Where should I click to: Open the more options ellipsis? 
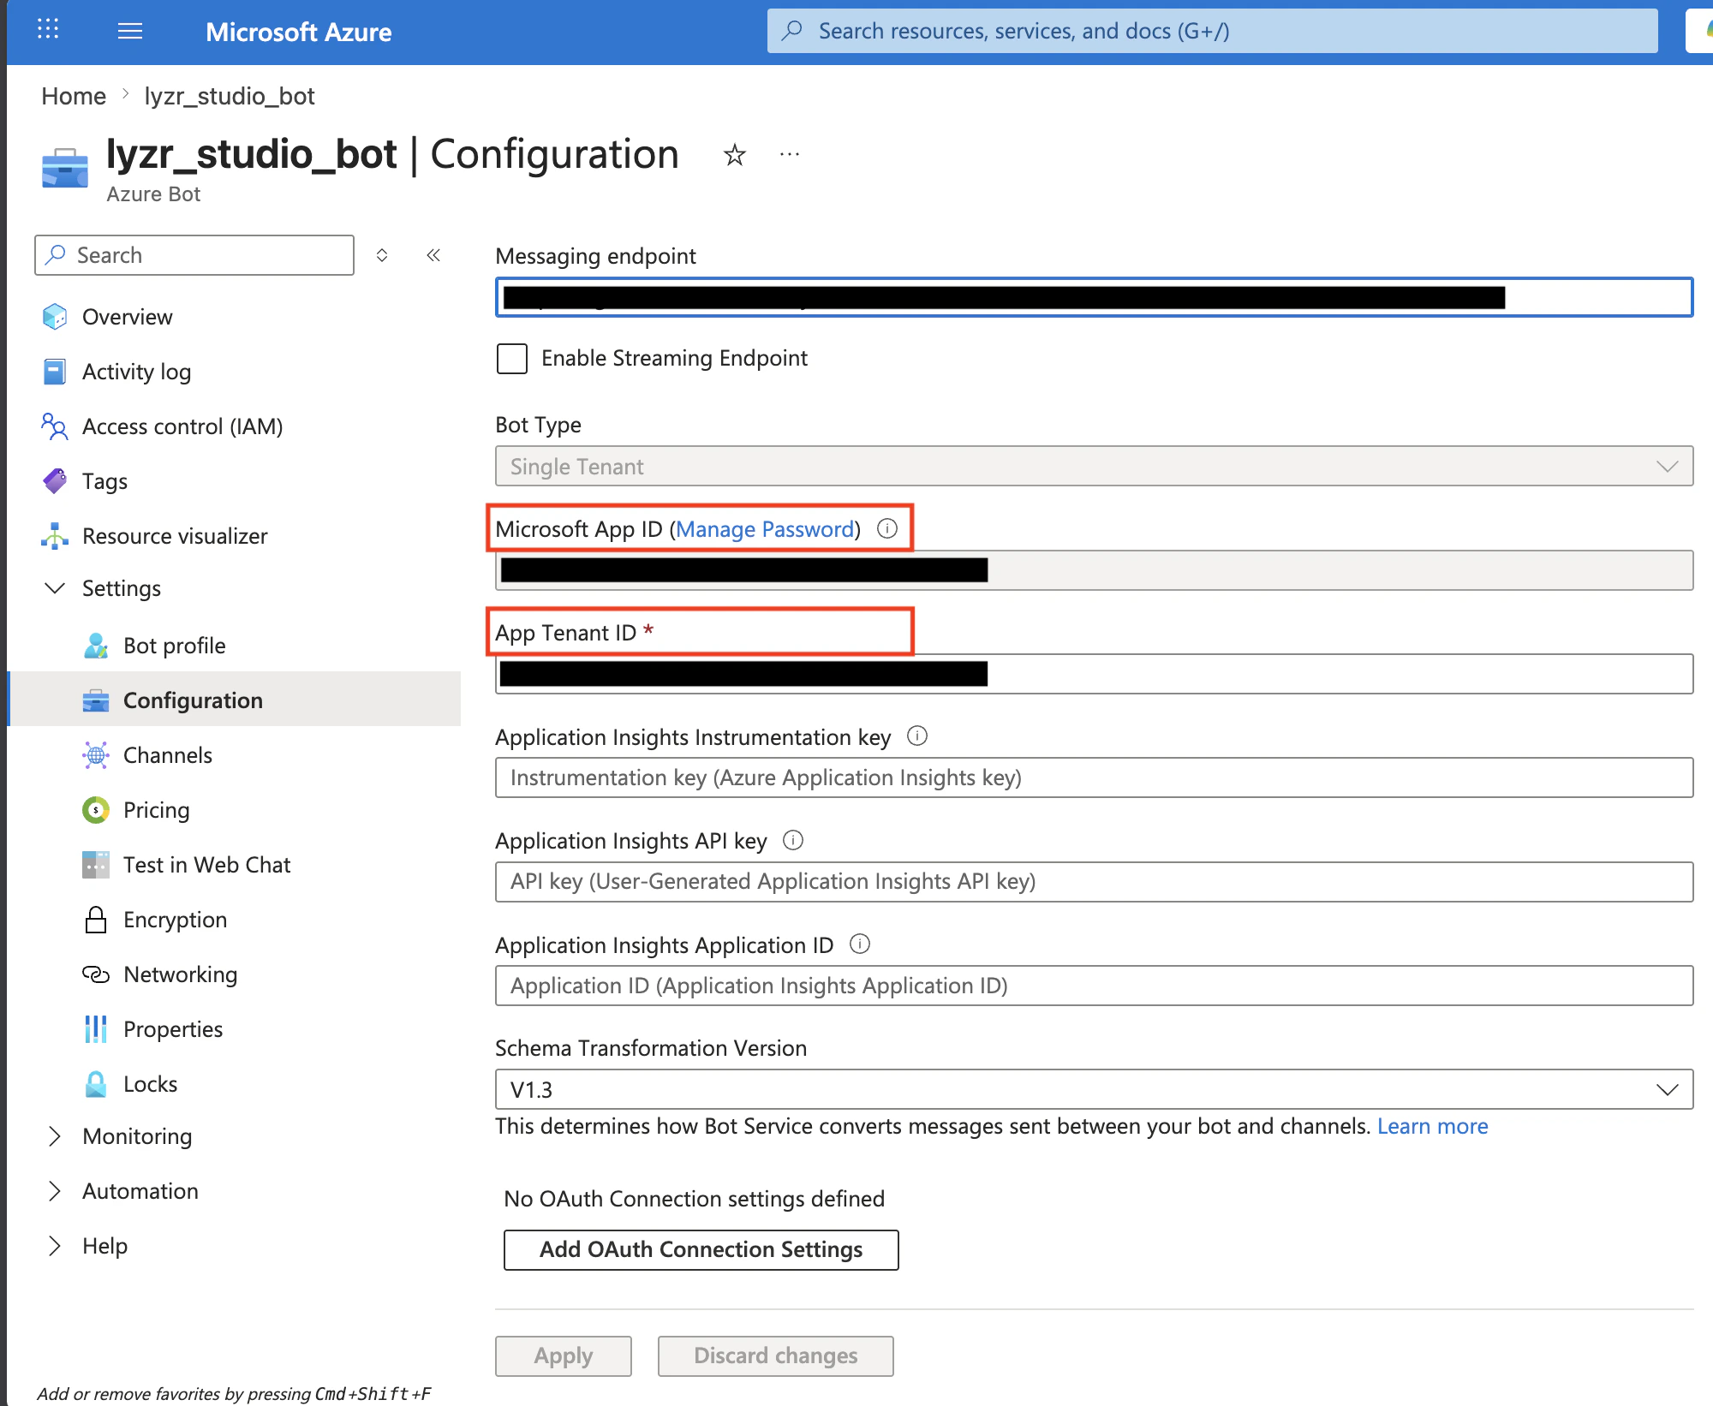[x=789, y=155]
